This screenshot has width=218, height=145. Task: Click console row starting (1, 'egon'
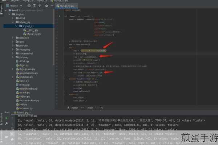tap(112, 121)
